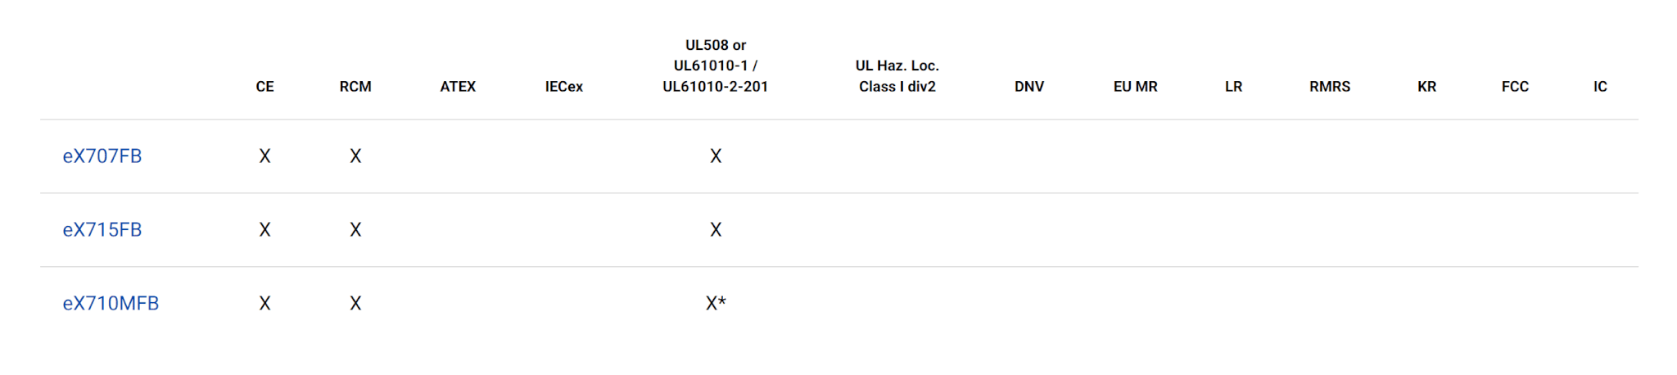Click the X* mark in the eX710MFB row
This screenshot has width=1677, height=375.
[716, 304]
